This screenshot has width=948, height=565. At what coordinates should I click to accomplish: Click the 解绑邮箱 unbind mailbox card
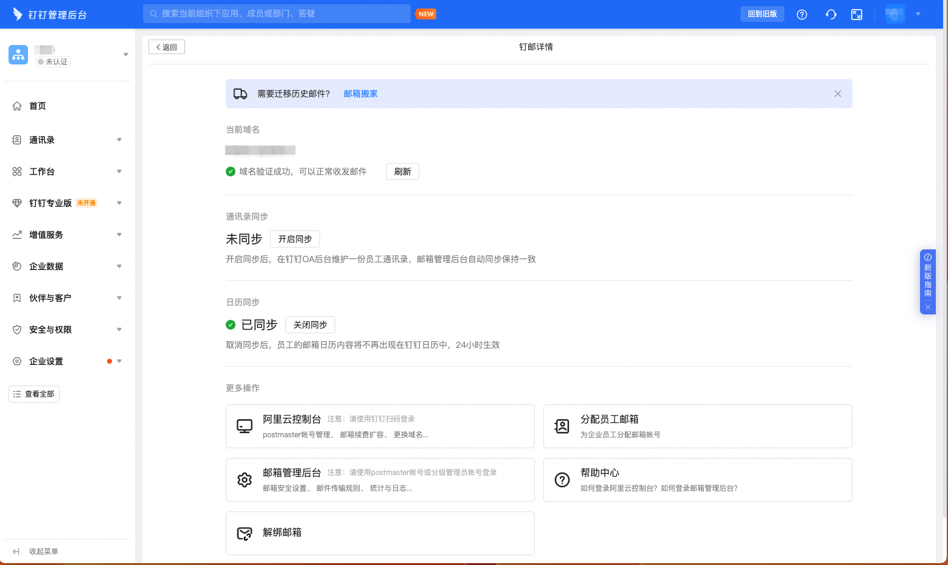[x=380, y=533]
